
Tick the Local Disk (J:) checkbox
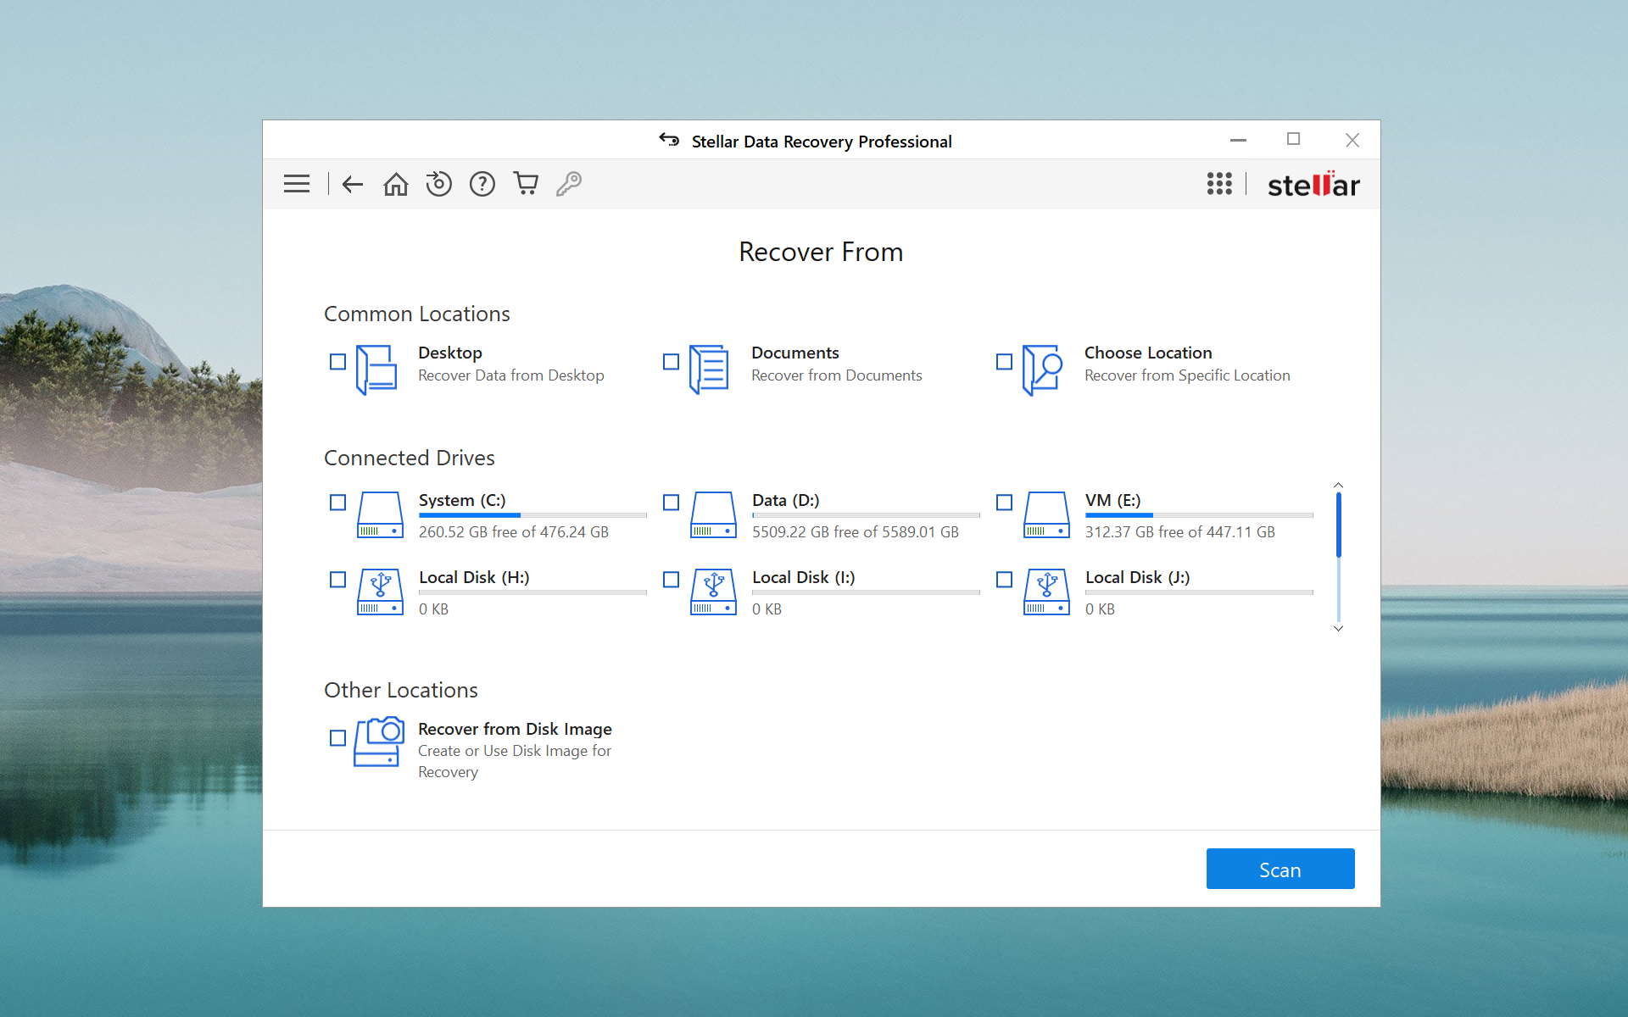(x=1004, y=580)
